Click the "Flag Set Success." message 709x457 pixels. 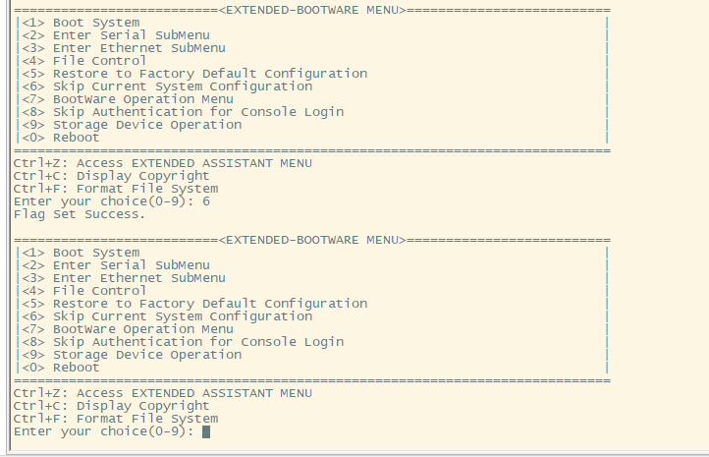tap(80, 214)
